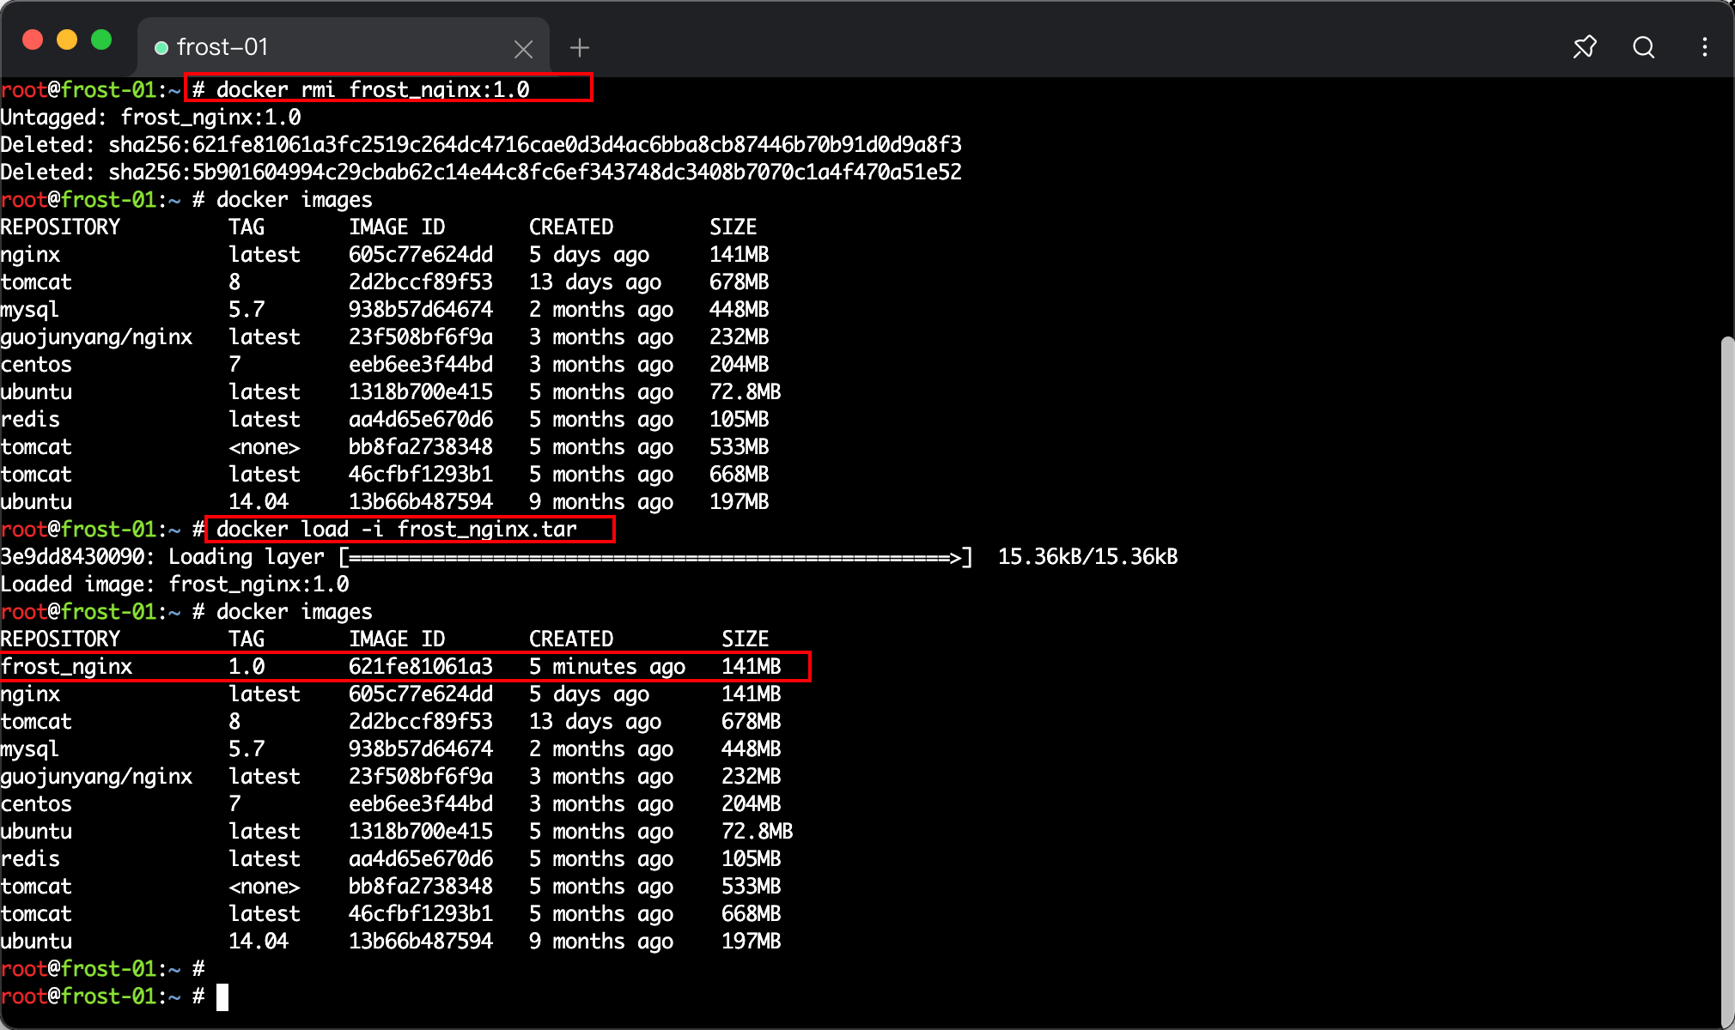This screenshot has width=1735, height=1030.
Task: Click the green fullscreen window button
Action: [101, 39]
